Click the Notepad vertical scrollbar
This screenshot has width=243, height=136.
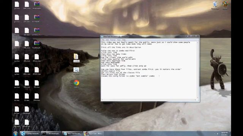coord(197,70)
